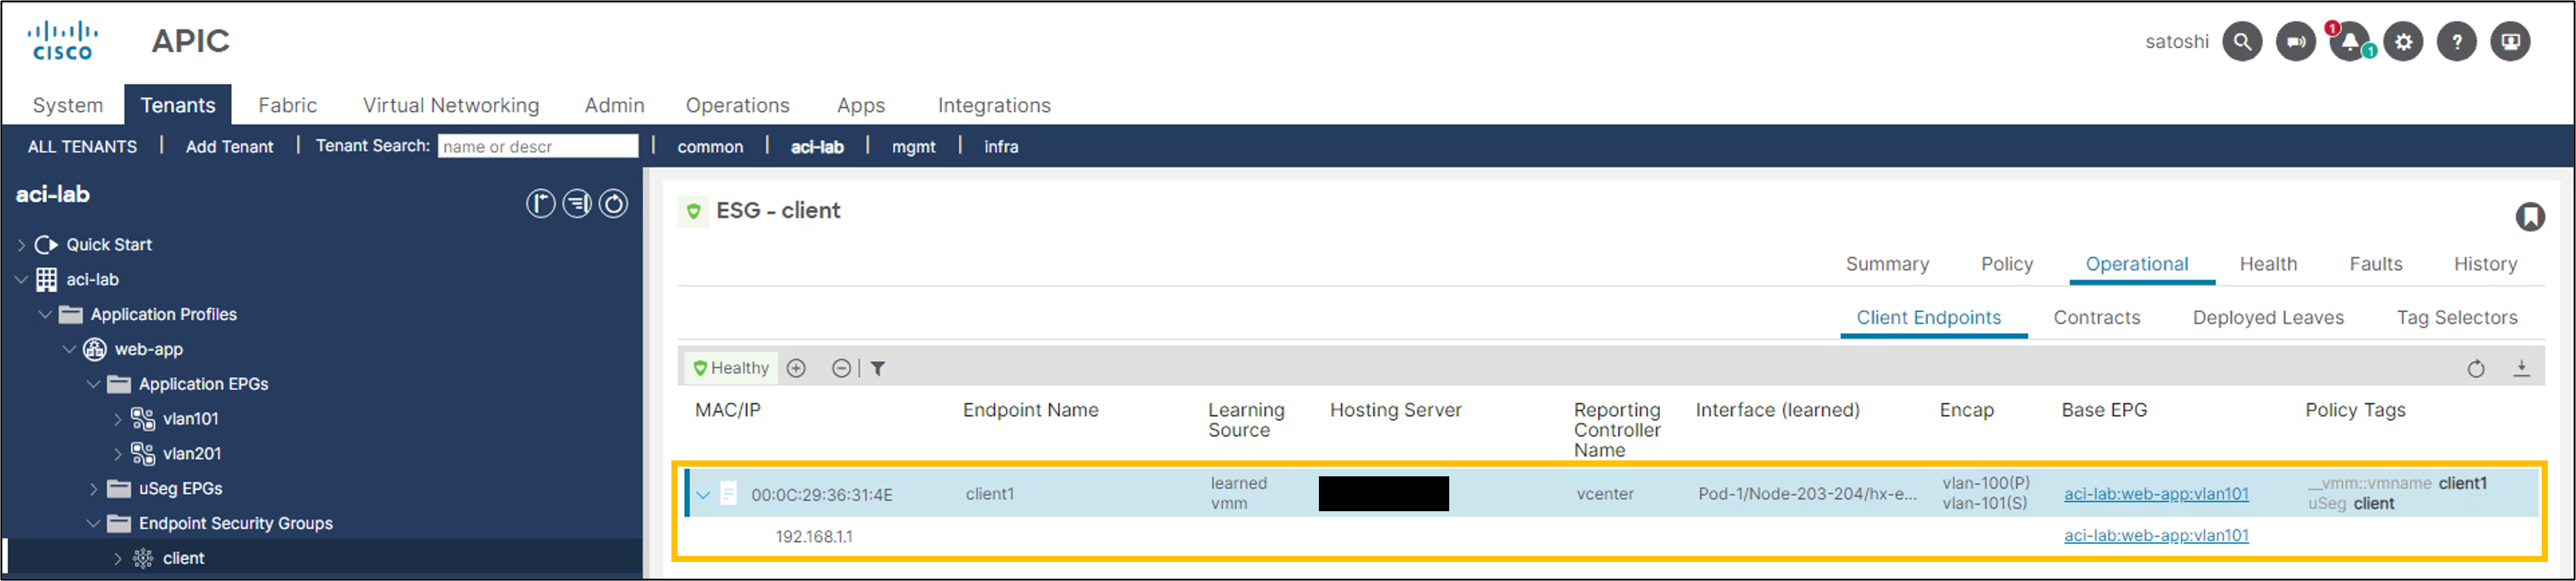This screenshot has height=581, width=2576.
Task: Switch to the Tag Selectors sub-tab
Action: click(x=2457, y=317)
